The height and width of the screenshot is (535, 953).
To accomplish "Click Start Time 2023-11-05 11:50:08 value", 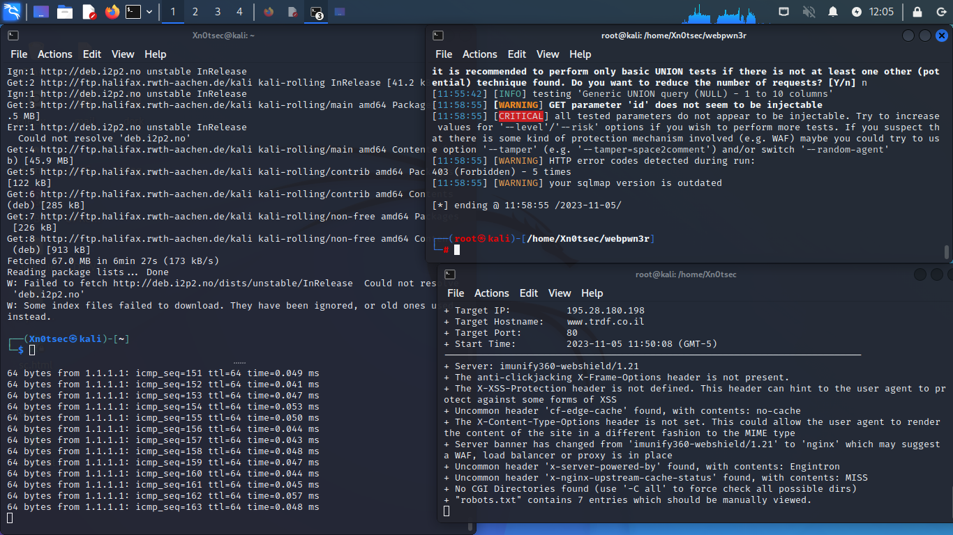I will pos(642,344).
